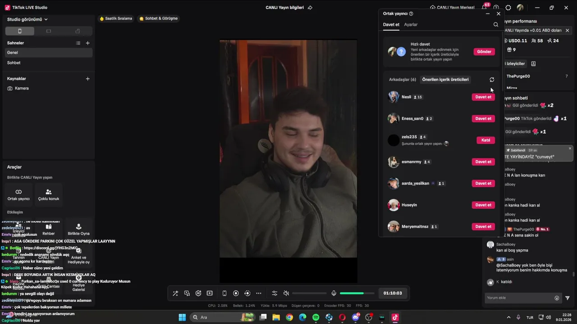577x324 pixels.
Task: Refresh the suggested creators list
Action: [x=492, y=80]
